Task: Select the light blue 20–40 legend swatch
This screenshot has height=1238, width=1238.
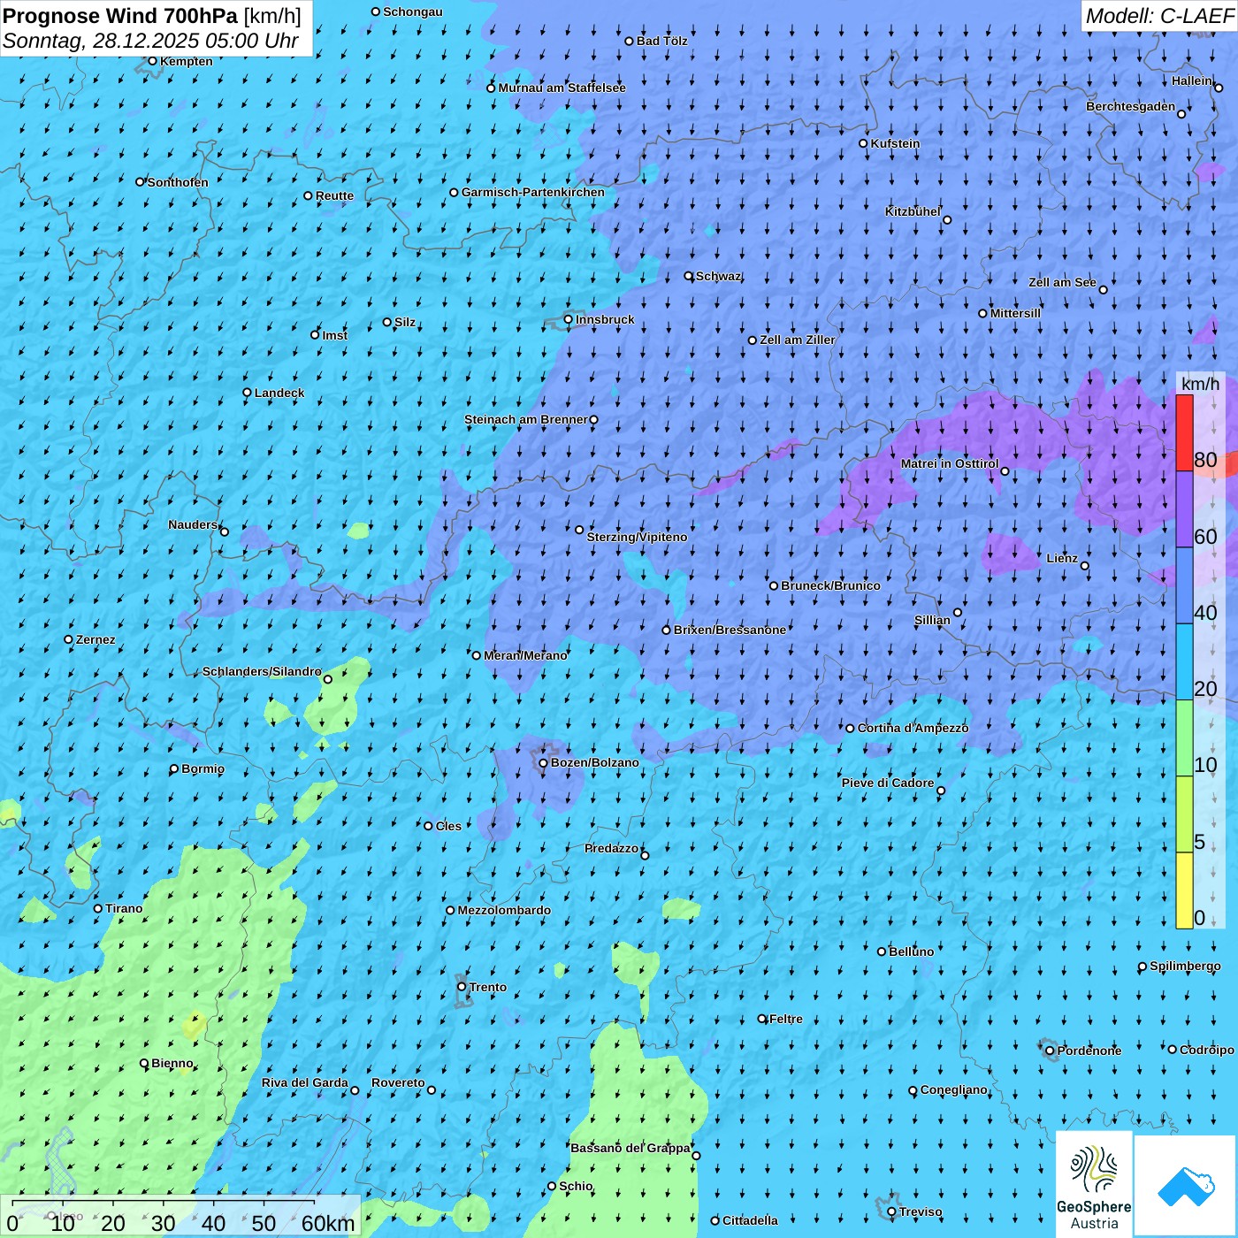Action: 1184,662
